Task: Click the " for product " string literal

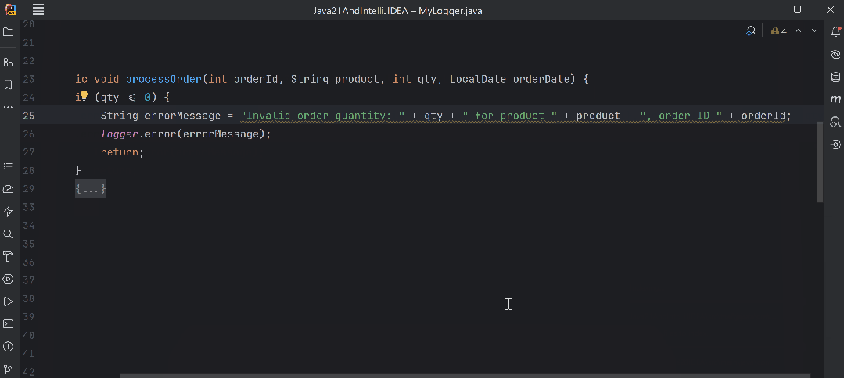Action: coord(510,116)
